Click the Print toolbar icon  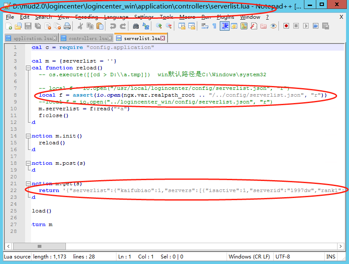[x=67, y=26]
